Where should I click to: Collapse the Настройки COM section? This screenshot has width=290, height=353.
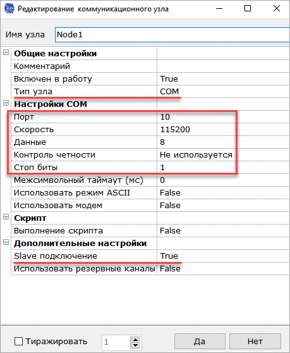pyautogui.click(x=6, y=103)
